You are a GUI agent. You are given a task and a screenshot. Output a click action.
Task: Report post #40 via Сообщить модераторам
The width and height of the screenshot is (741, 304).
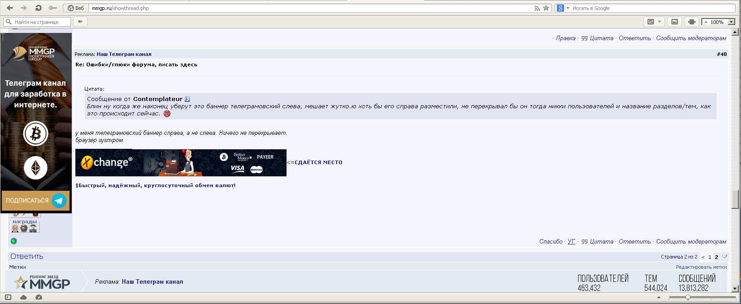pos(691,242)
